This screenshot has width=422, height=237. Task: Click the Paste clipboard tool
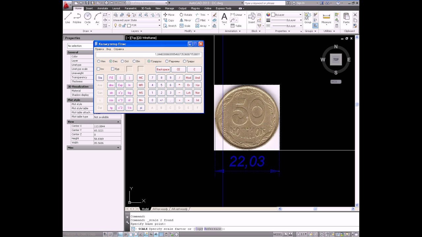pyautogui.click(x=346, y=18)
